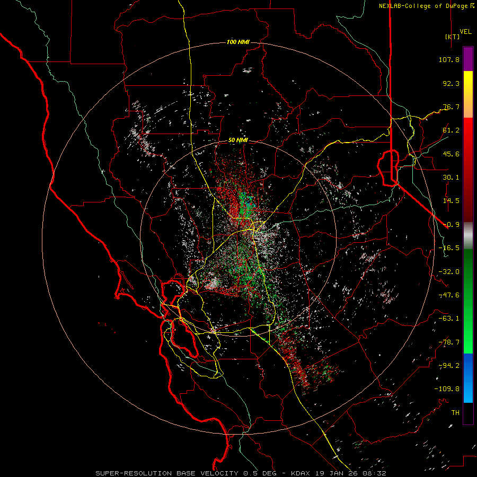The width and height of the screenshot is (477, 477).
Task: Click the -109.8 legend value
Action: click(447, 389)
